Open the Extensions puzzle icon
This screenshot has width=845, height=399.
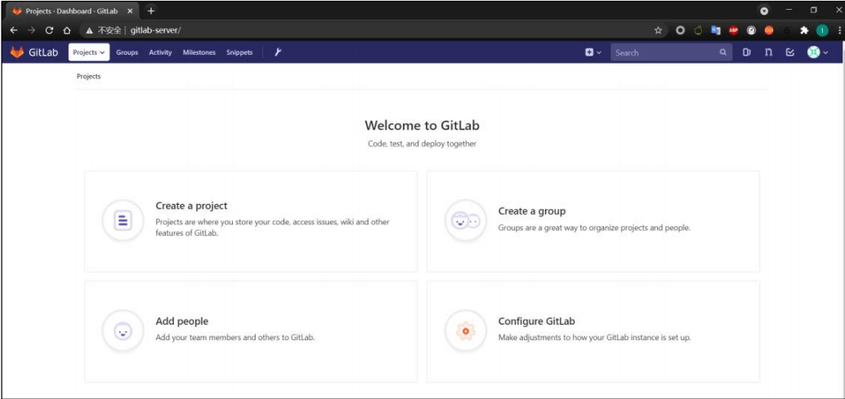[804, 31]
